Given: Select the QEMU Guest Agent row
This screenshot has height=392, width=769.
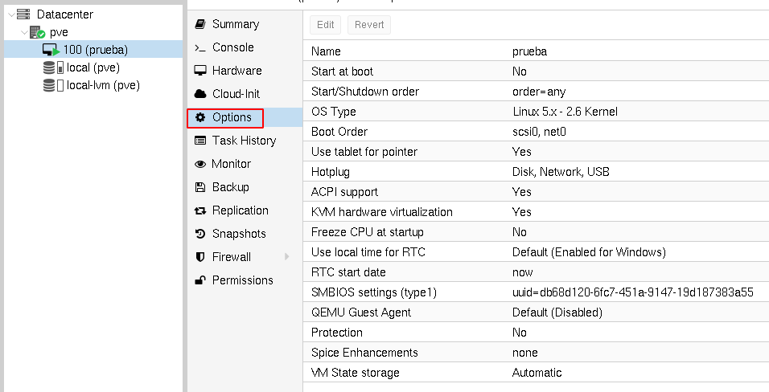Looking at the screenshot, I should pos(531,312).
